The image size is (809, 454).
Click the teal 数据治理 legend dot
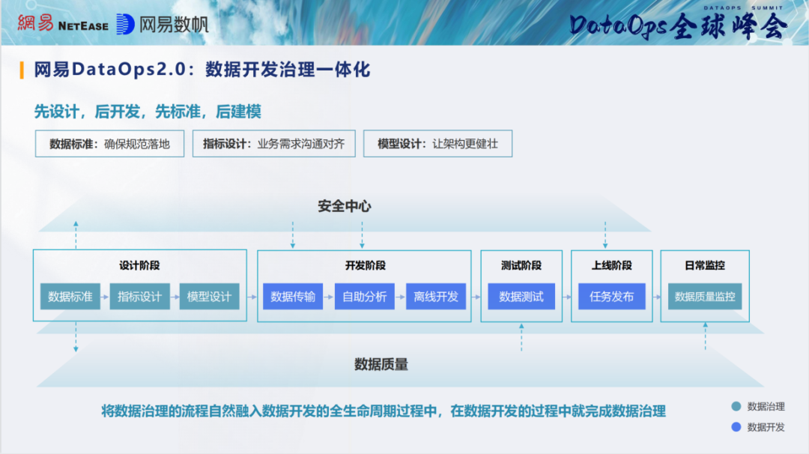coord(736,406)
